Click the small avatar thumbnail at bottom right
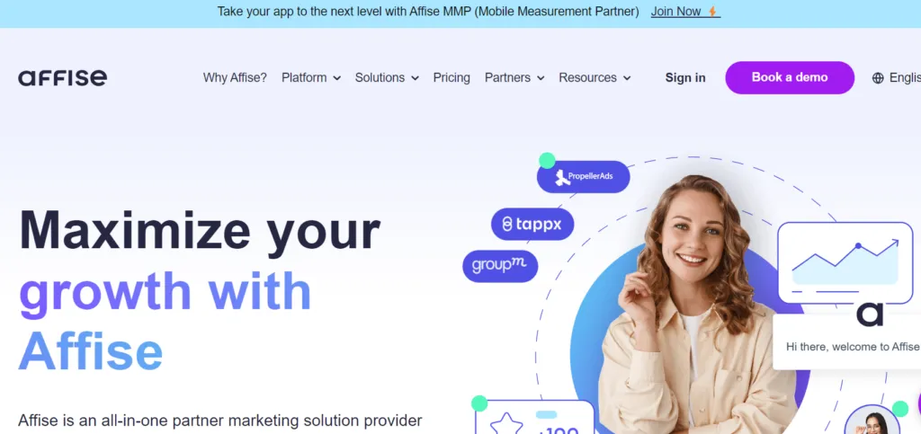 pyautogui.click(x=872, y=422)
